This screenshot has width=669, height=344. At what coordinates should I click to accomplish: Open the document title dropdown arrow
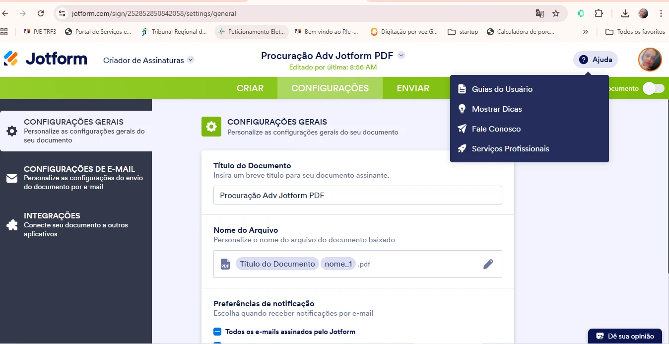pyautogui.click(x=401, y=55)
